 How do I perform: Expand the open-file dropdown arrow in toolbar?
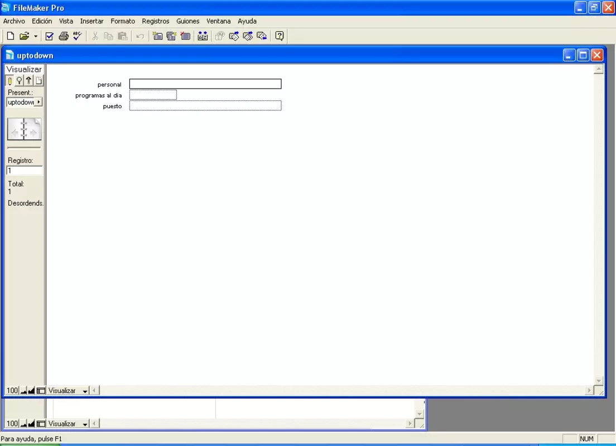point(35,36)
